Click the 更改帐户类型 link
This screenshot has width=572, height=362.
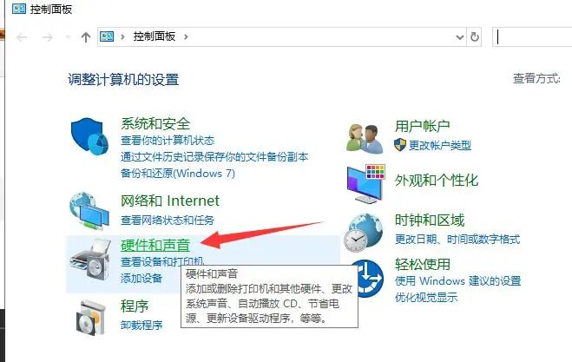[440, 145]
